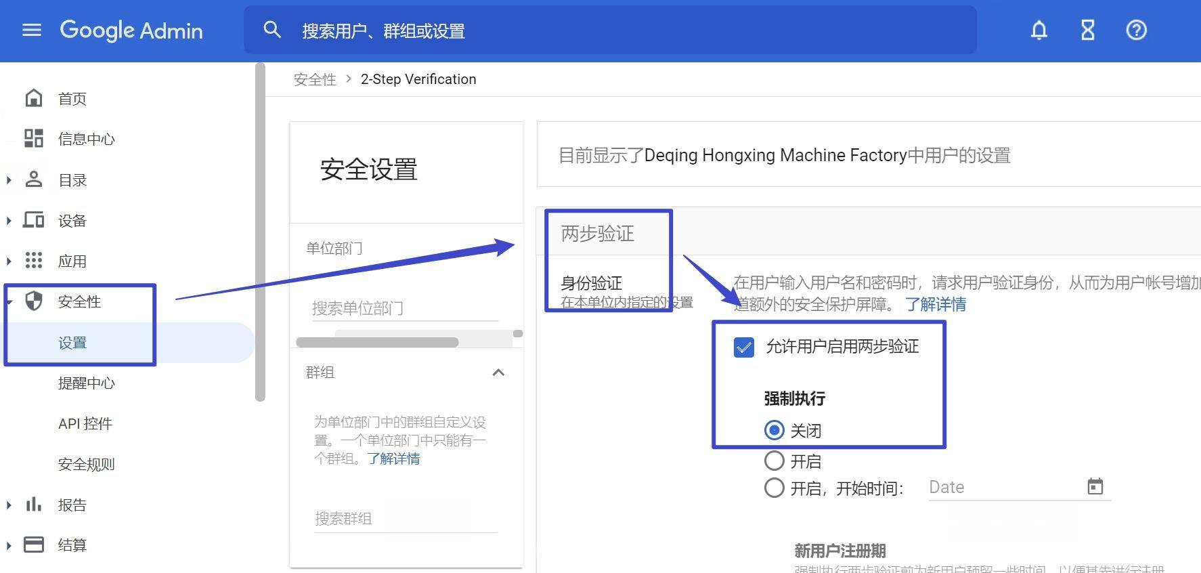
Task: Open 提醒中心 in the sidebar
Action: pos(87,383)
